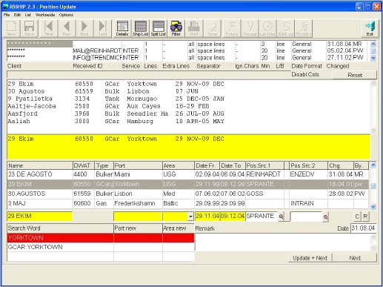Image resolution: width=383 pixels, height=287 pixels.
Task: Open the List menu
Action: coord(28,15)
